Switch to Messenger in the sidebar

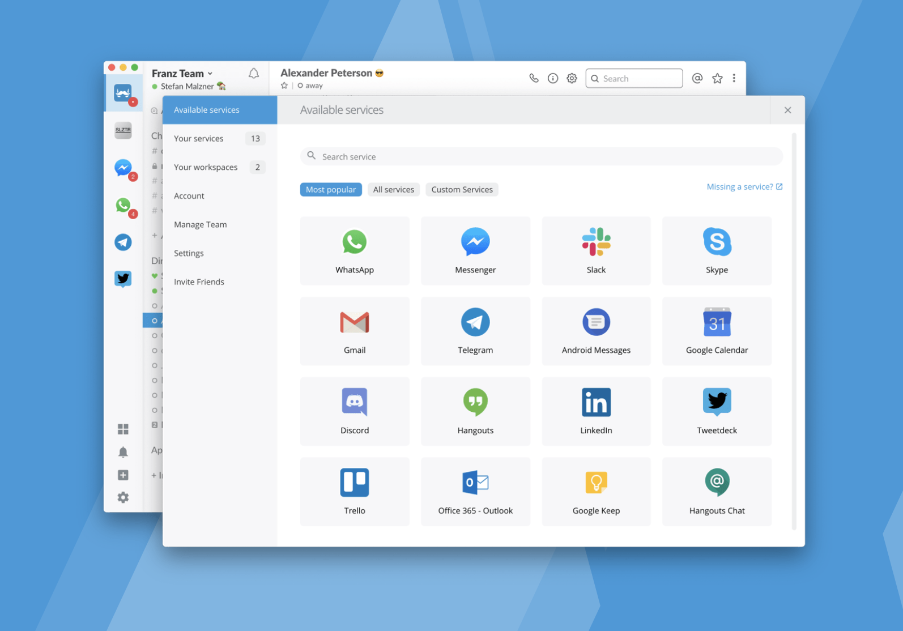123,168
